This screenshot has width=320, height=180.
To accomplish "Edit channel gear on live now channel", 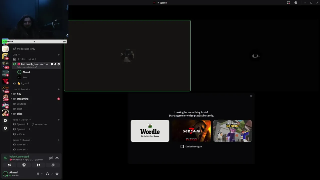I will (x=59, y=64).
